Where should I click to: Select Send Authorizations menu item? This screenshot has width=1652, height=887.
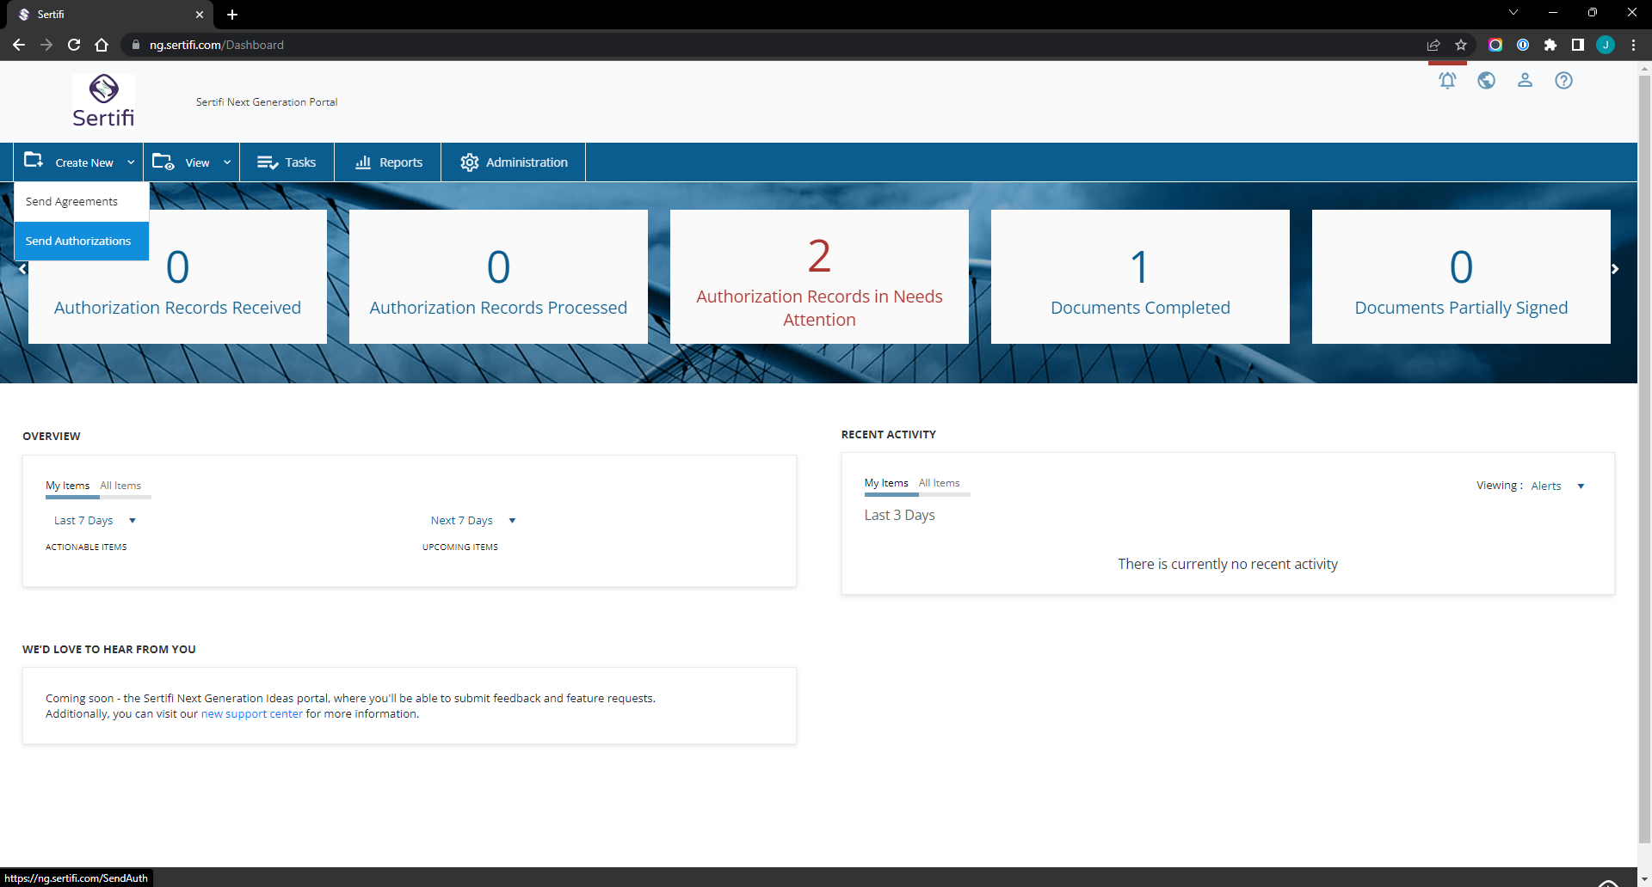[x=82, y=242]
